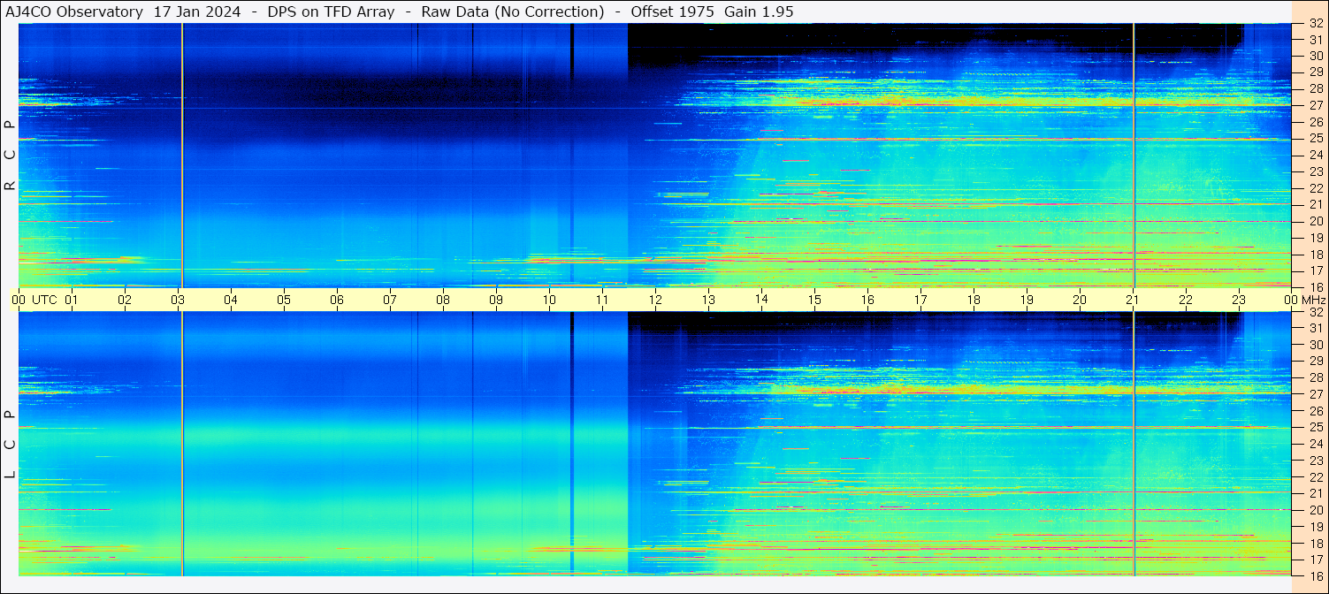Click the 31 MHz label on the LCP frequency scale
Screen dimensions: 1329x594
1316,328
